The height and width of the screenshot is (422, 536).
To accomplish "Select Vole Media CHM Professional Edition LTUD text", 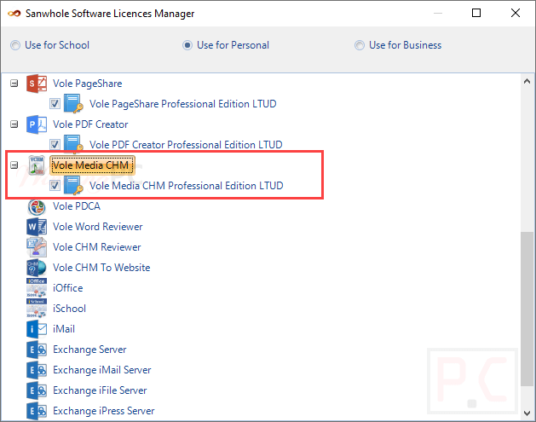I will tap(187, 186).
